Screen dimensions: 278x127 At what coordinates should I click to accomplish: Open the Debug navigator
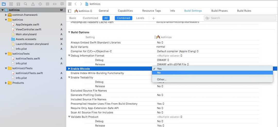(x=48, y=4)
